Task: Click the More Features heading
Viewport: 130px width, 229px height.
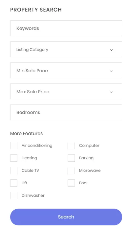Action: [x=26, y=133]
